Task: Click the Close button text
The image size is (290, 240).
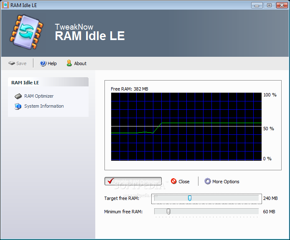Action: tap(184, 182)
